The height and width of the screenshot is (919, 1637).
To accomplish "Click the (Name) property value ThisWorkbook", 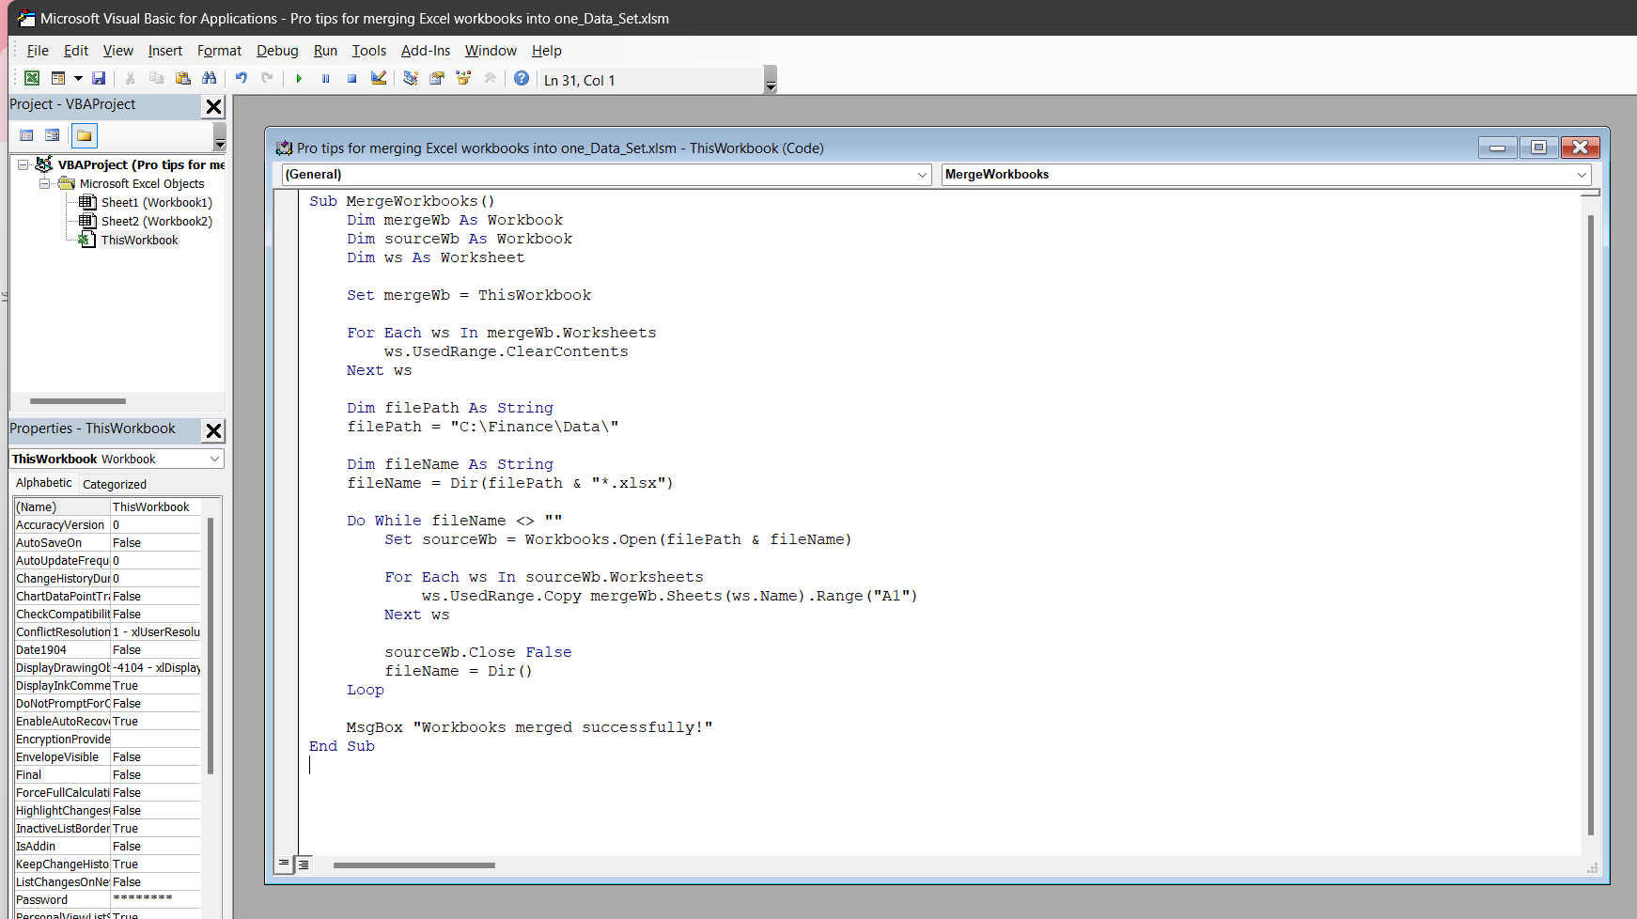I will click(x=155, y=506).
